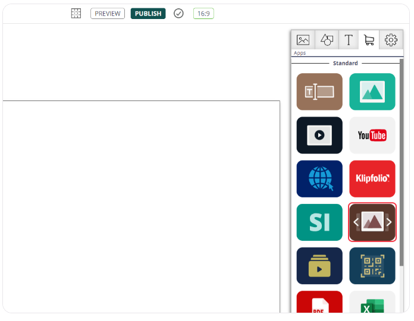Add the PDF app
The height and width of the screenshot is (321, 414).
(x=319, y=302)
